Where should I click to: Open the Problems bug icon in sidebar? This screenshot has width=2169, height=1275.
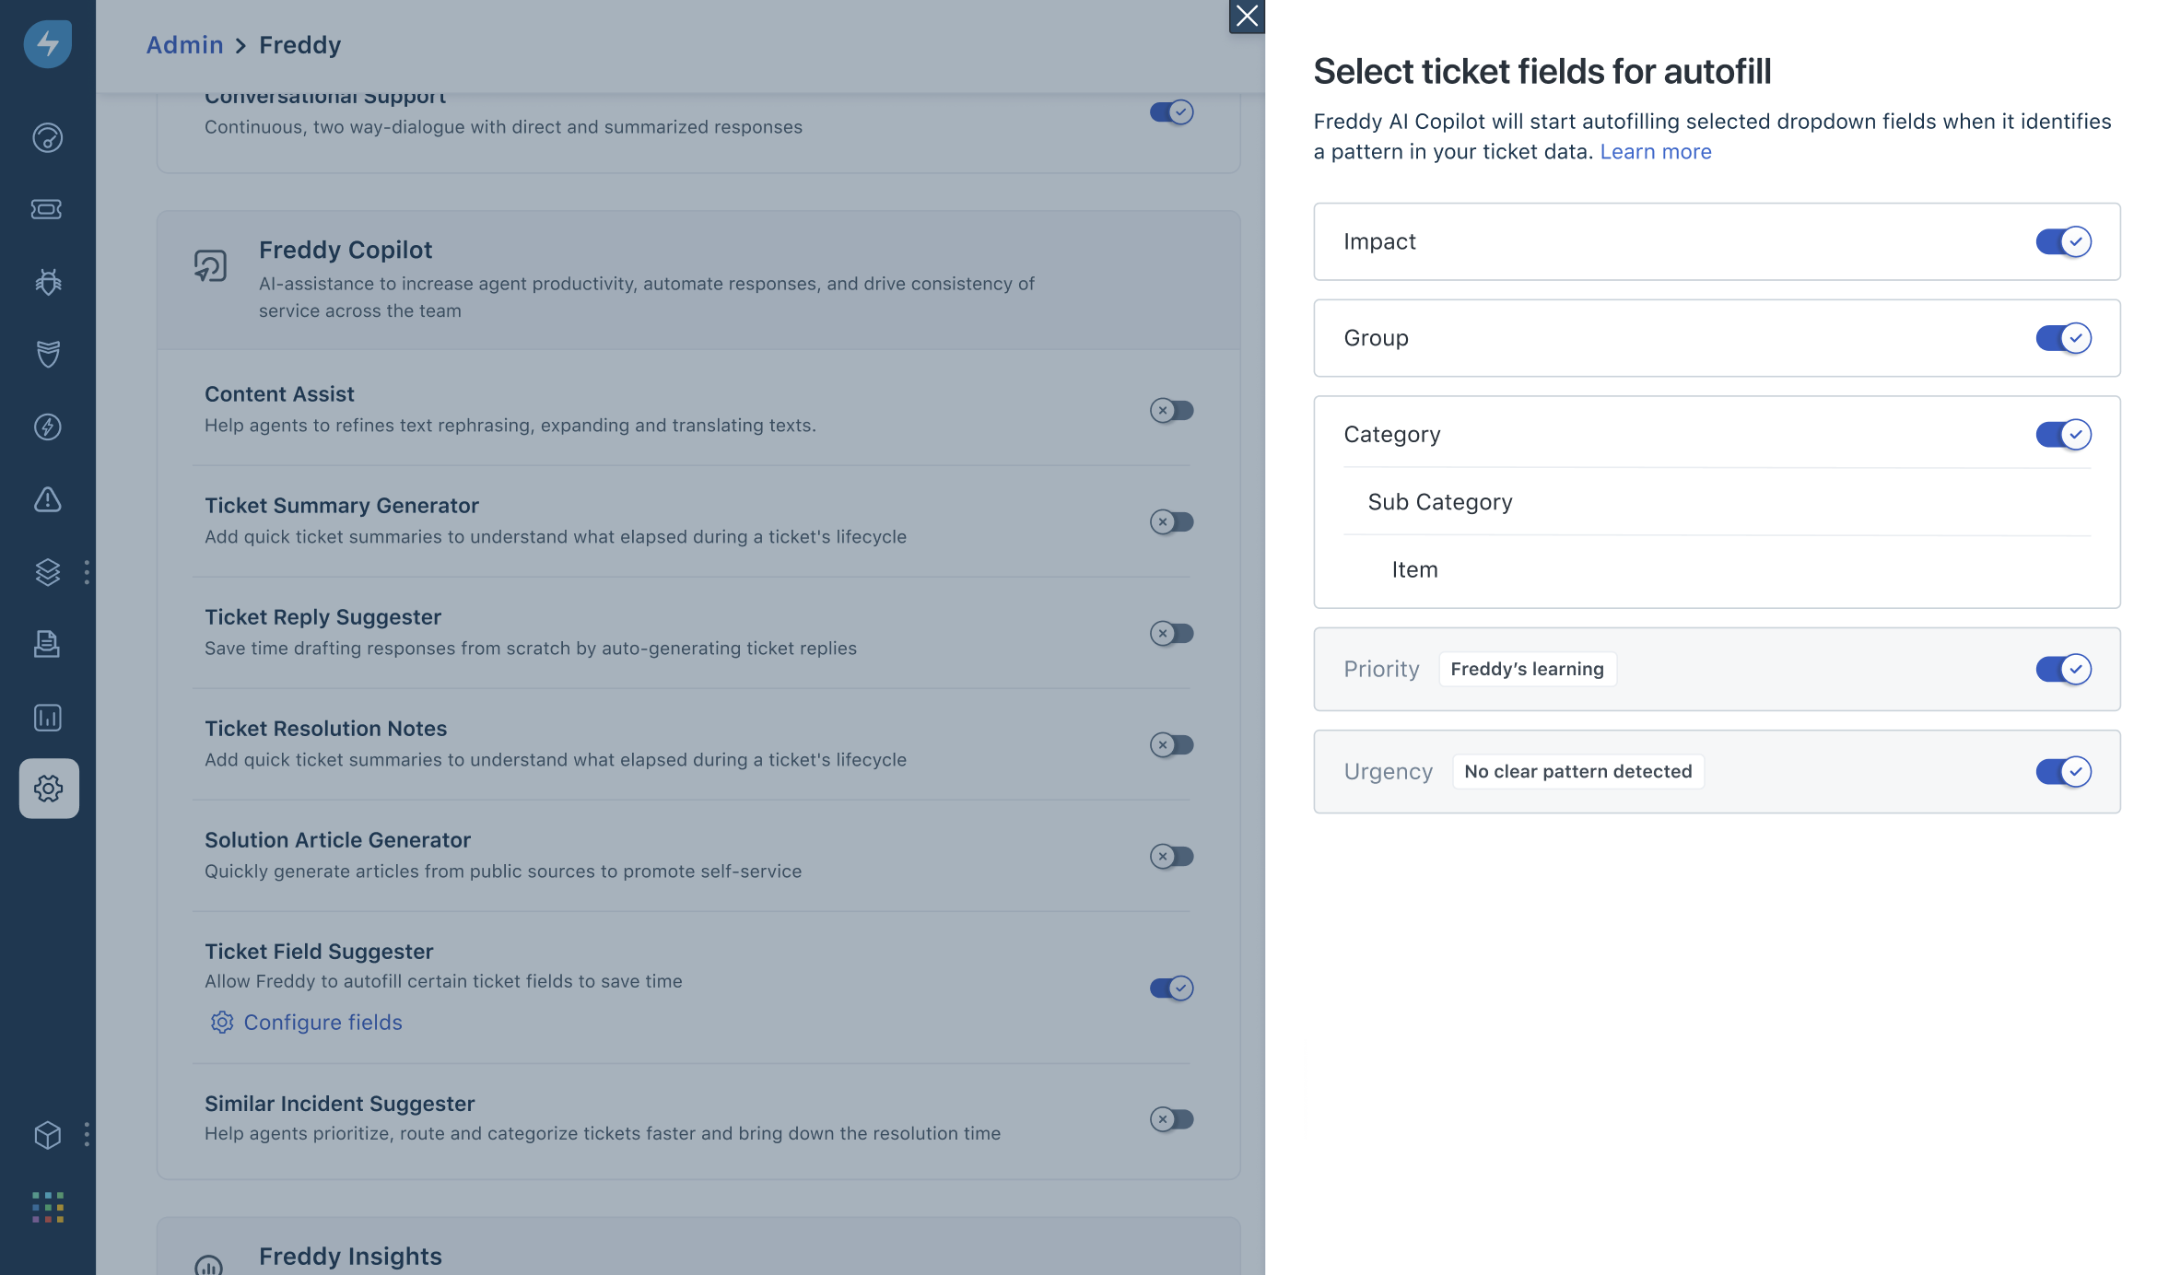[47, 281]
